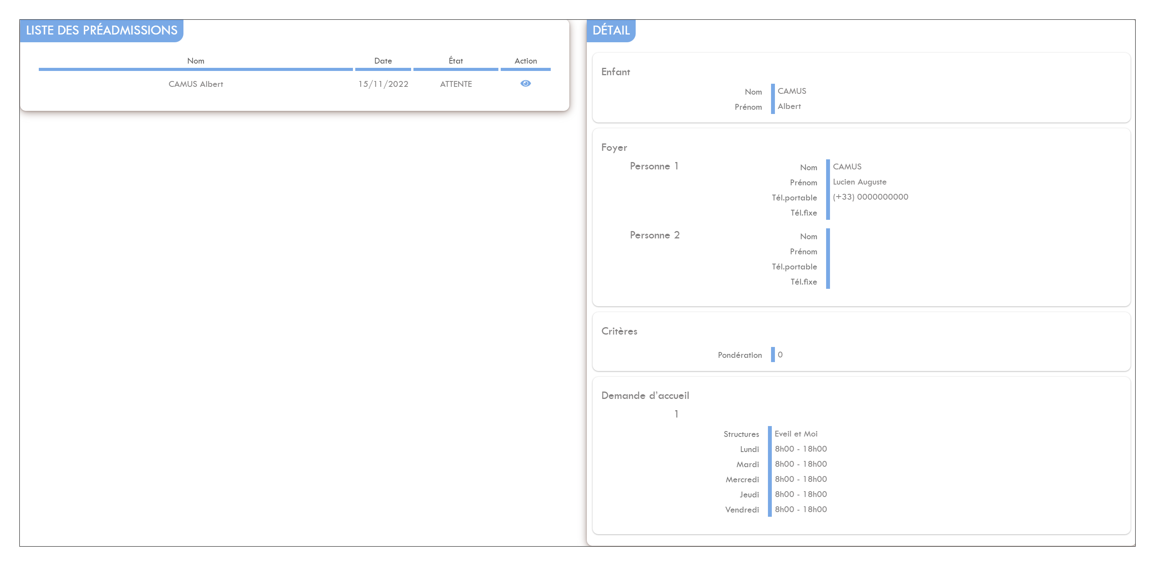This screenshot has height=566, width=1155.
Task: Click the Foyer section heading
Action: pos(614,147)
